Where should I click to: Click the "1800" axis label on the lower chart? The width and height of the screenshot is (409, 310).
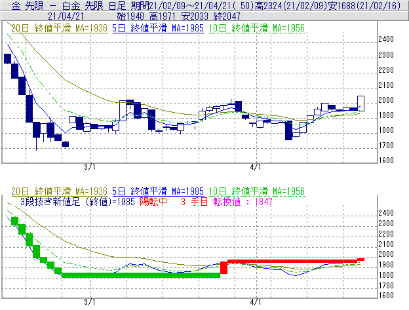[386, 275]
